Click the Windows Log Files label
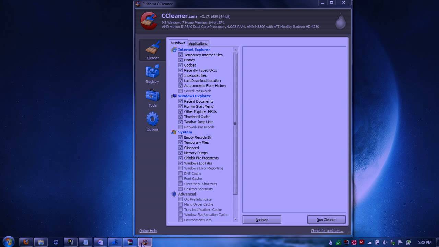Image resolution: width=439 pixels, height=247 pixels. (x=198, y=163)
